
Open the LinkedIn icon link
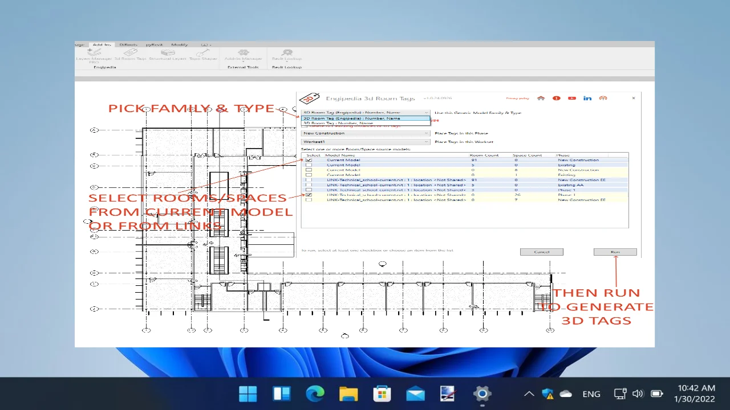coord(587,98)
